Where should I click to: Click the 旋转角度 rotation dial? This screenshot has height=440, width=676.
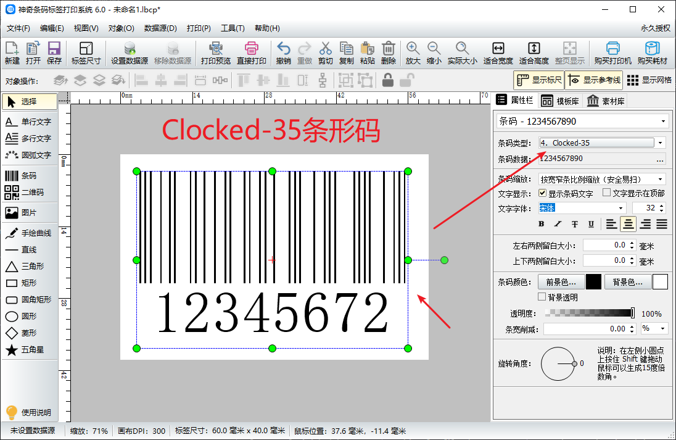(x=558, y=363)
